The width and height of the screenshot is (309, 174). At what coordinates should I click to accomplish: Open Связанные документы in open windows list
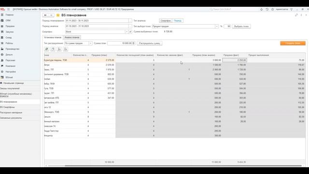pos(11,118)
